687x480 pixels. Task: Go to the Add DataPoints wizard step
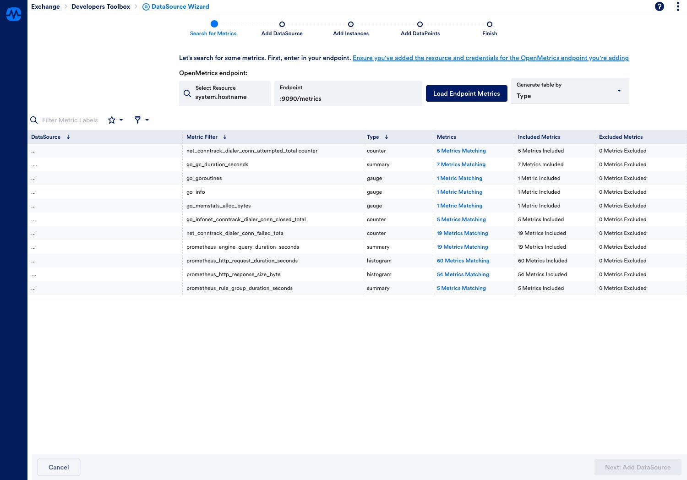(x=420, y=28)
